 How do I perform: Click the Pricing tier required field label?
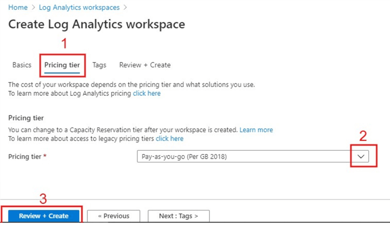(28, 157)
